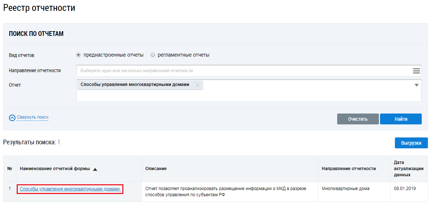Click the circled chevron icon near Свернуть поиск

12,118
